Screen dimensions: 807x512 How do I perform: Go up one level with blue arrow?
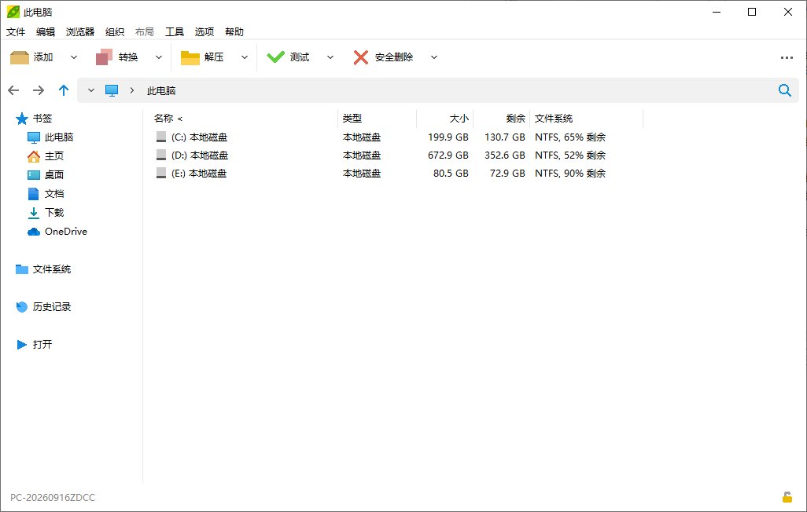point(64,90)
